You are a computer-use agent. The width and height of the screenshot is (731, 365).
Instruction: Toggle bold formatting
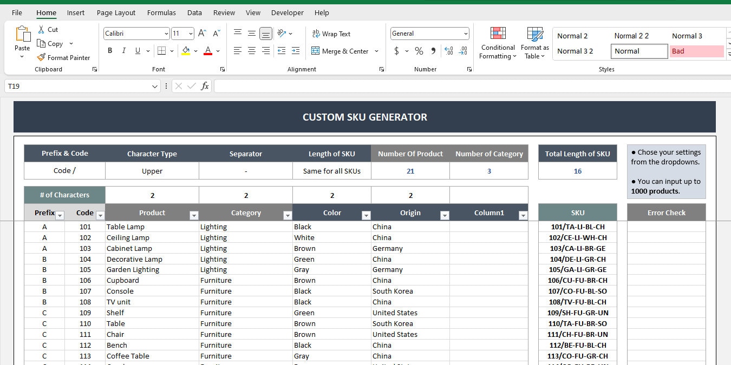(x=110, y=50)
